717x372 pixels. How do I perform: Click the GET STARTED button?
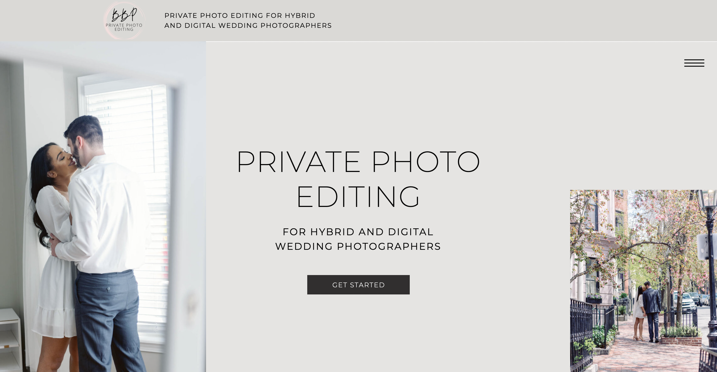358,284
